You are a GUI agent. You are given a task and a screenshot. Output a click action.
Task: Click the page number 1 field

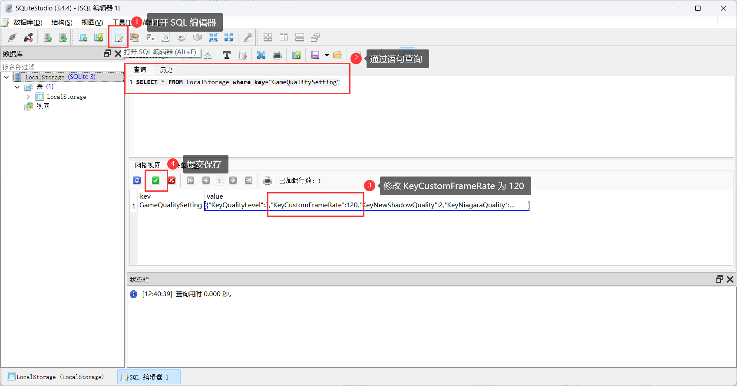219,181
